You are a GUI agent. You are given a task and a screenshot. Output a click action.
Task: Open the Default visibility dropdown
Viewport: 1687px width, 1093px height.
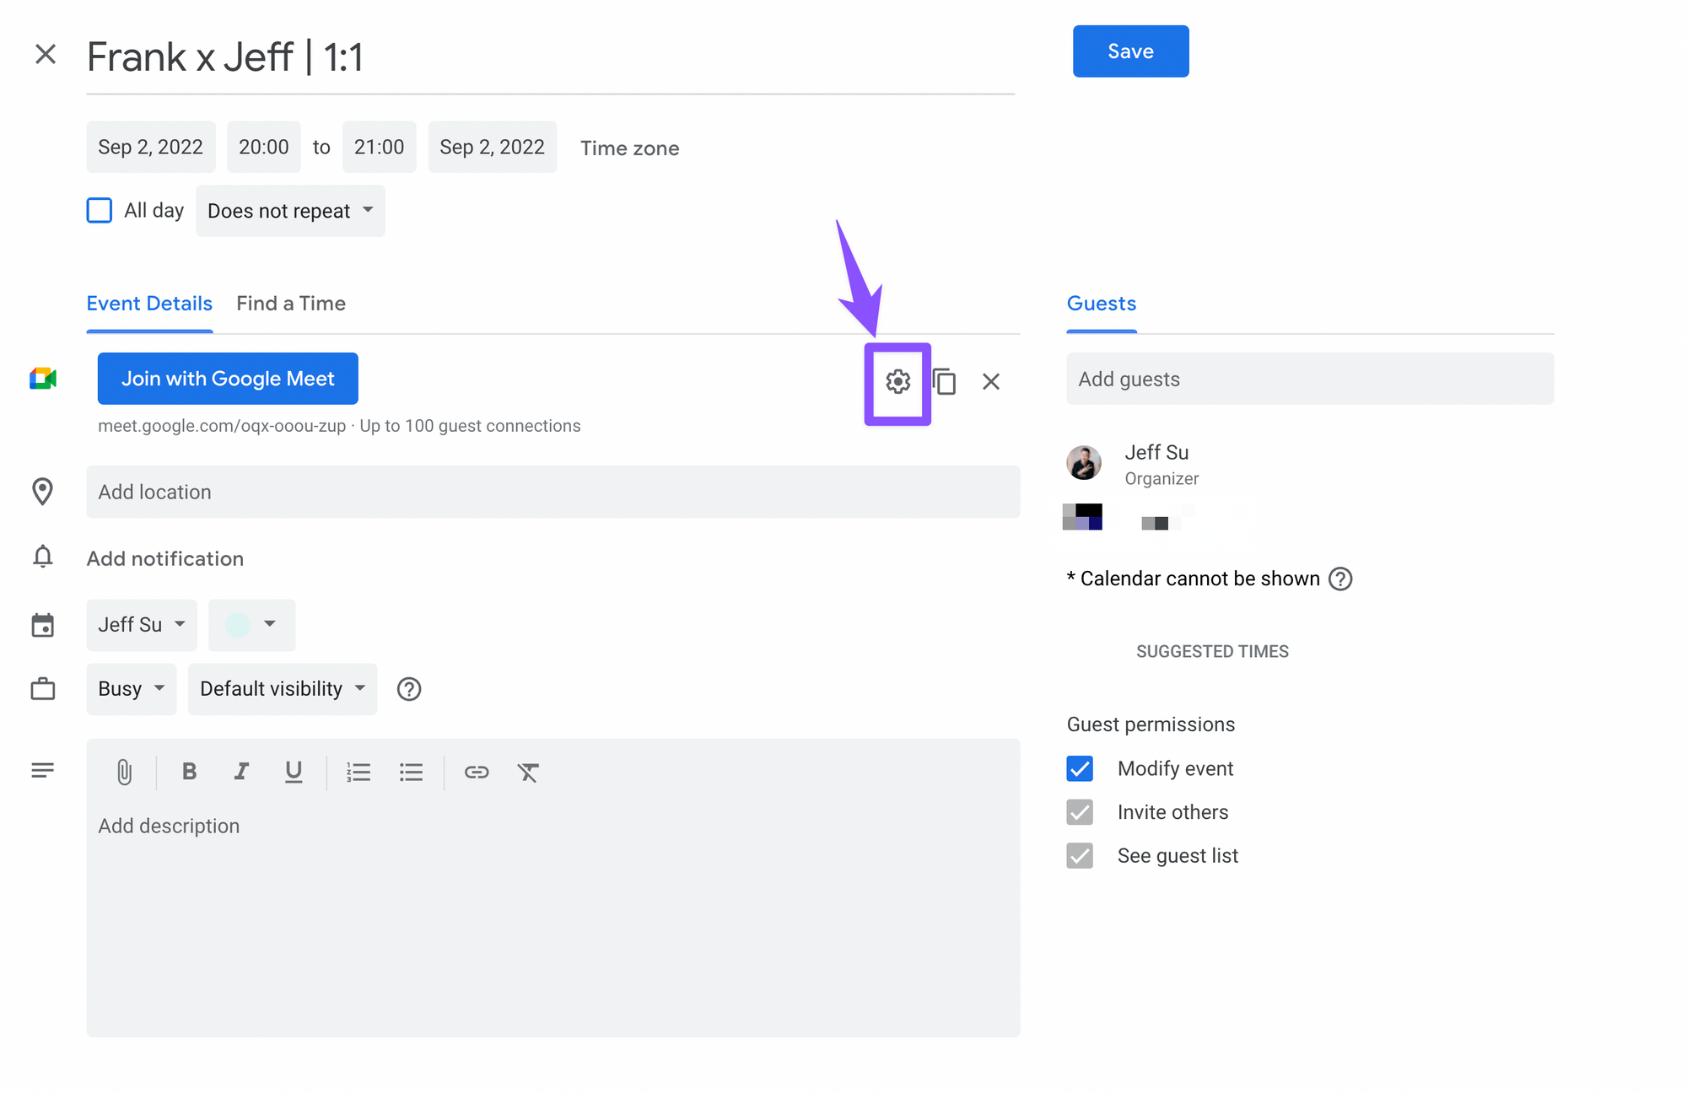point(282,689)
